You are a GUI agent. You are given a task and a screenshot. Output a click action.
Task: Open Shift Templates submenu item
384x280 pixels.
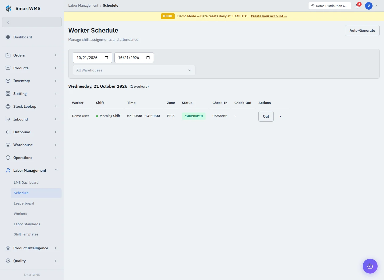(x=26, y=234)
